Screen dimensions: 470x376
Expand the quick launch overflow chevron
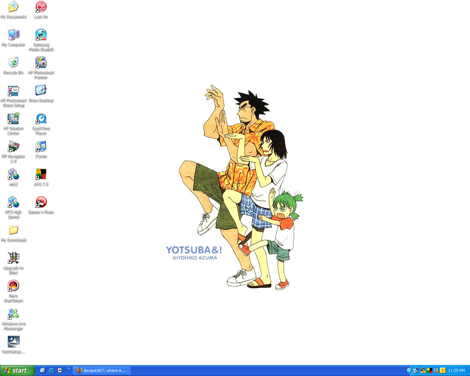(68, 368)
